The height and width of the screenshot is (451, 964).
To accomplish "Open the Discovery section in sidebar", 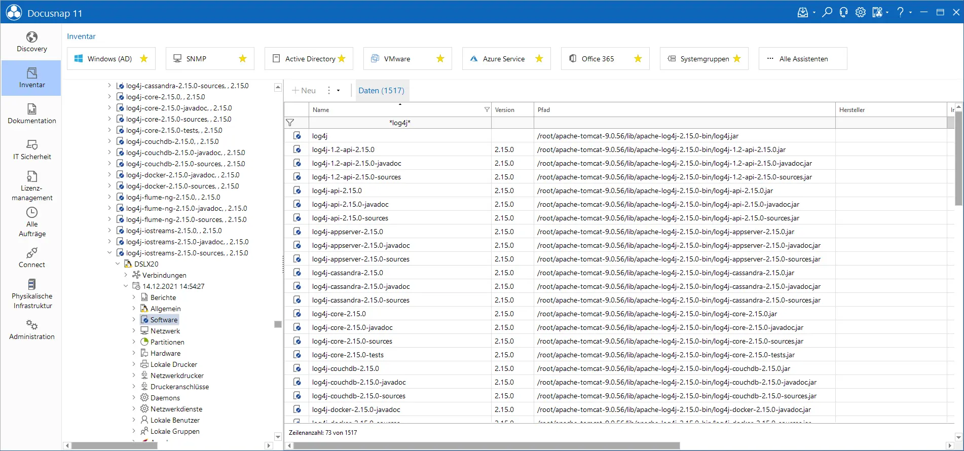I will click(x=31, y=42).
